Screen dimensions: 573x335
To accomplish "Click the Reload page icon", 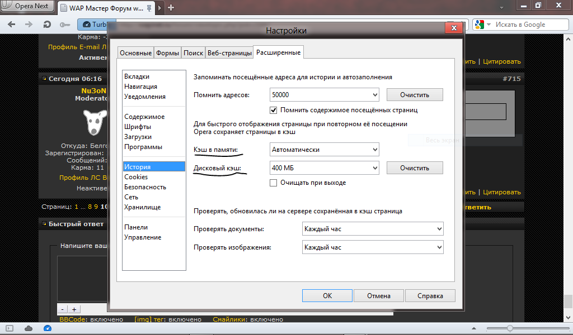I will pos(48,25).
